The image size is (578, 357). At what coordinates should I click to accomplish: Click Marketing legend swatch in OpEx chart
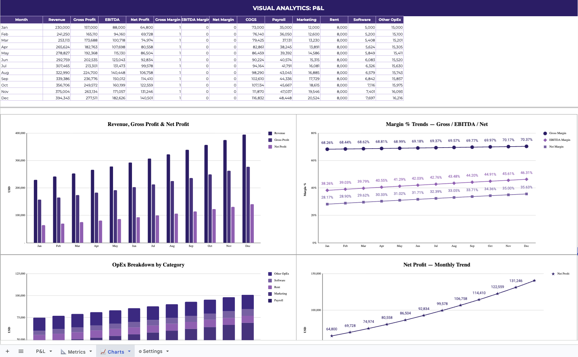[x=270, y=294]
